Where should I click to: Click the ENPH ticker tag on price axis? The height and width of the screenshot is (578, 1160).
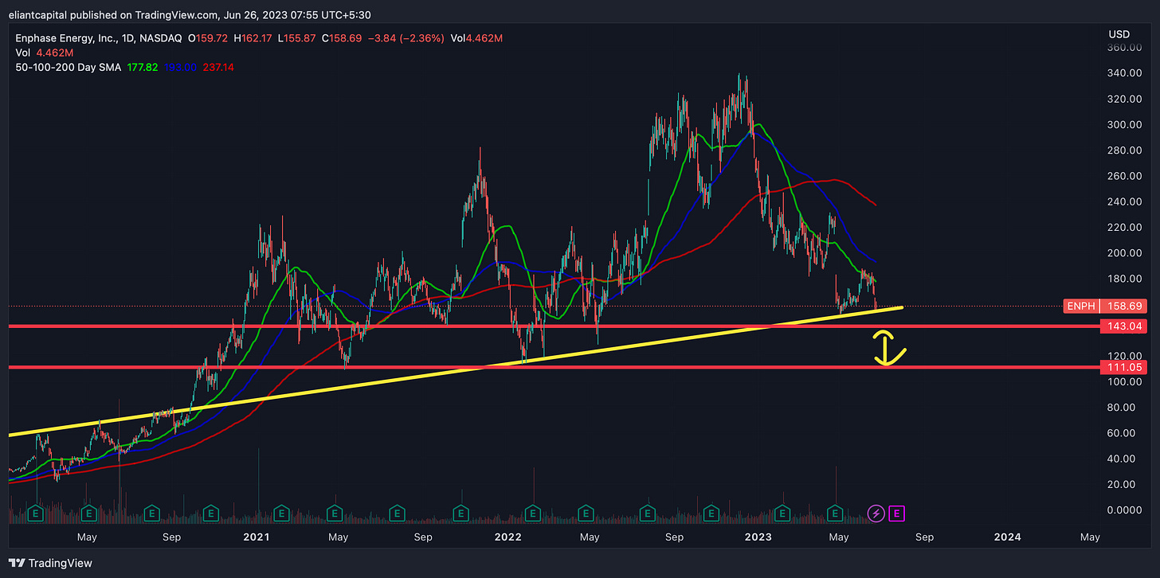coord(1081,306)
